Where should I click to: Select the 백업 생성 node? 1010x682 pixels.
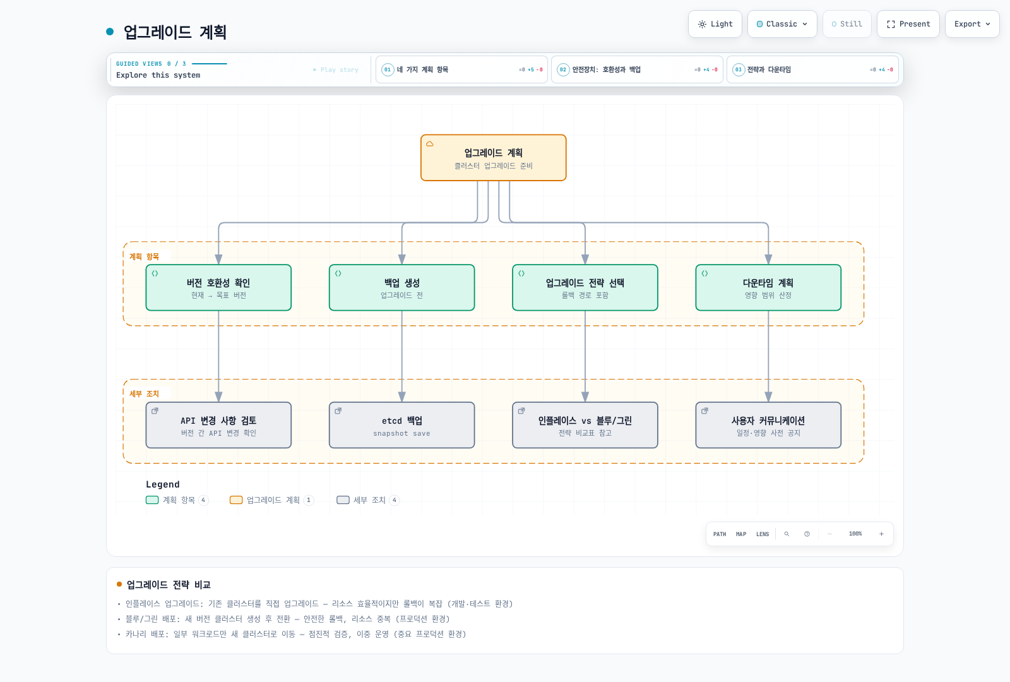(x=402, y=287)
